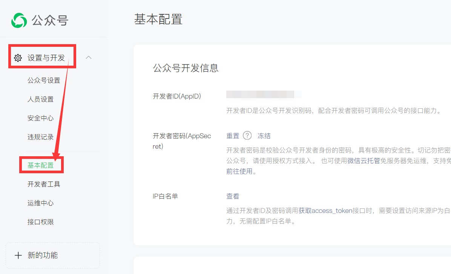451x274 pixels.
Task: Go to 人员设置 in the sidebar
Action: tap(40, 99)
